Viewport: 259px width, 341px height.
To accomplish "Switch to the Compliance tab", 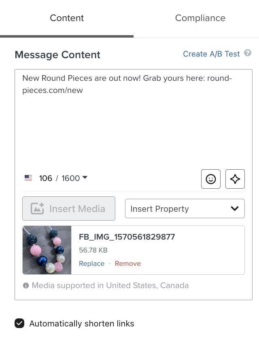I will pos(200,18).
